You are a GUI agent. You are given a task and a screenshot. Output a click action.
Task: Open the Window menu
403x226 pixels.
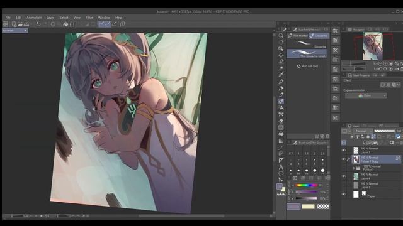tap(104, 18)
